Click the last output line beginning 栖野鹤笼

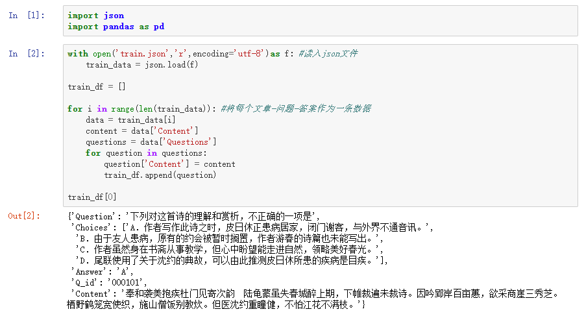tap(216, 305)
